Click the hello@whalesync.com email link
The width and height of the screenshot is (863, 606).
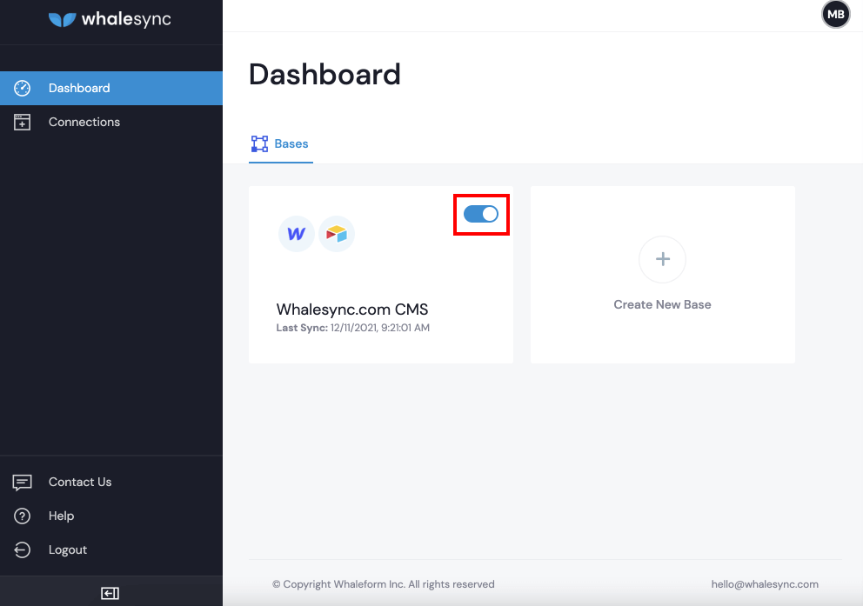765,583
